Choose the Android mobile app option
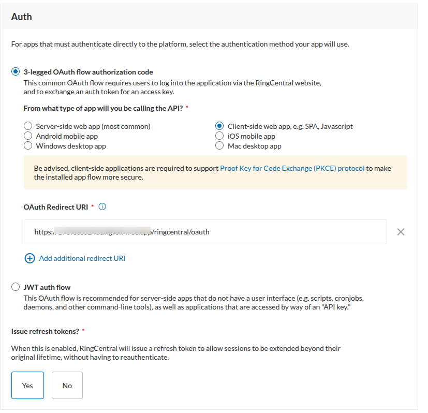Screen dimensions: 428x413 coord(27,136)
